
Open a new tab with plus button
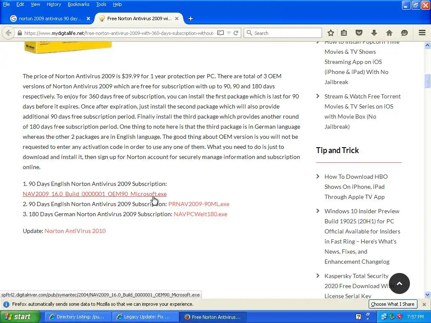191,19
